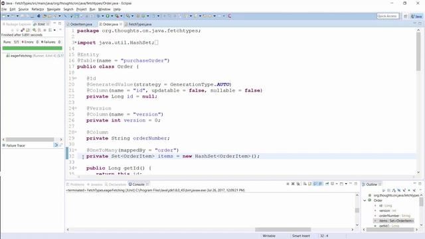Open Display Selected Console dropdown
425x239 pixels.
point(337,184)
